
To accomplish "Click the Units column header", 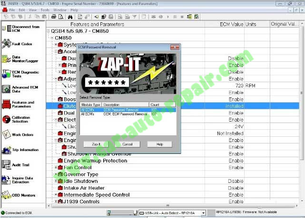I will 257,24.
